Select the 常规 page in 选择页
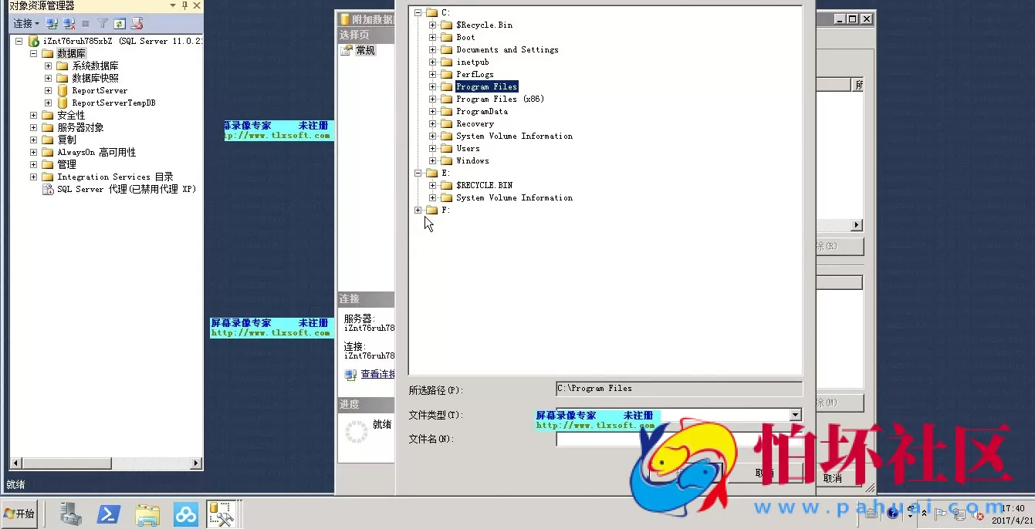Viewport: 1035px width, 529px height. tap(364, 51)
